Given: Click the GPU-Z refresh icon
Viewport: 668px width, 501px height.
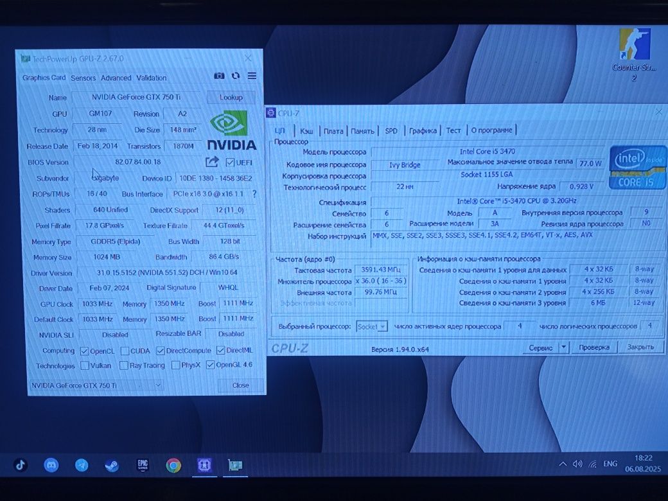Looking at the screenshot, I should (x=236, y=76).
